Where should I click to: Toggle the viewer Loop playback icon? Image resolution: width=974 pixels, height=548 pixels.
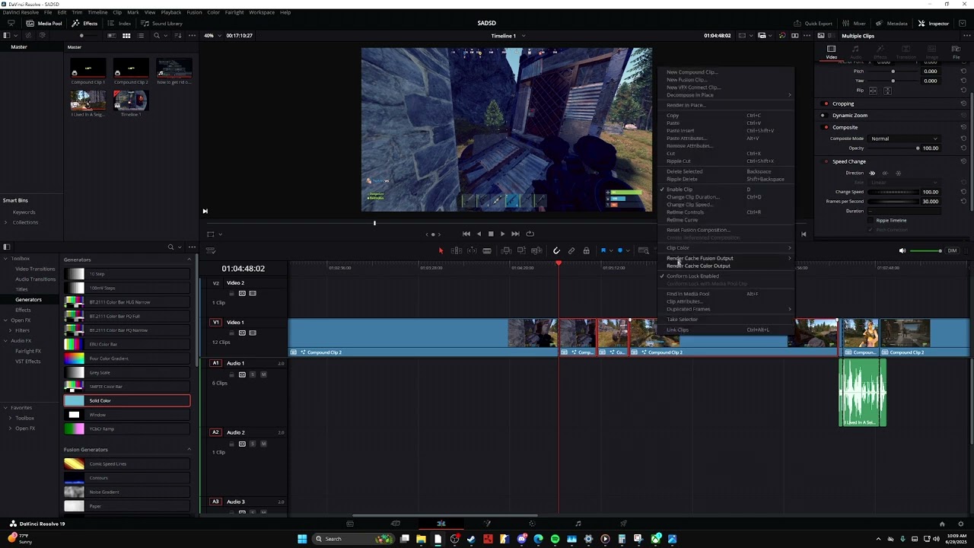(530, 234)
